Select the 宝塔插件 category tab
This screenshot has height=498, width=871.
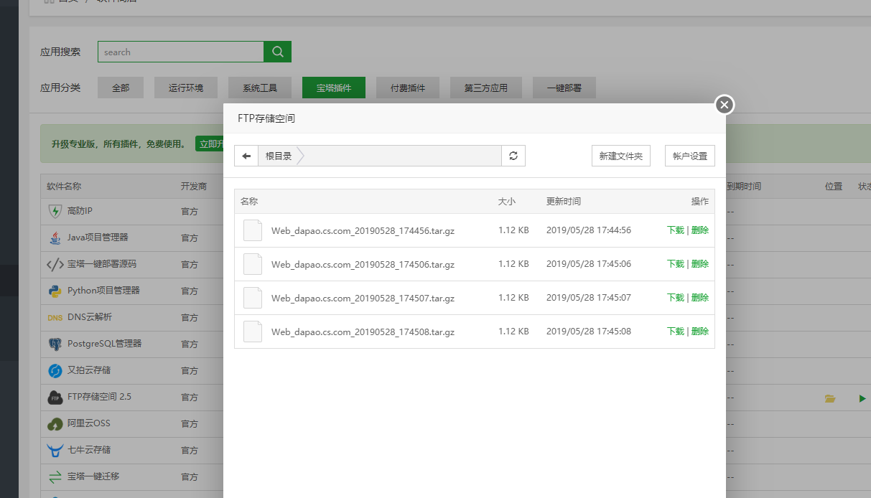coord(334,88)
